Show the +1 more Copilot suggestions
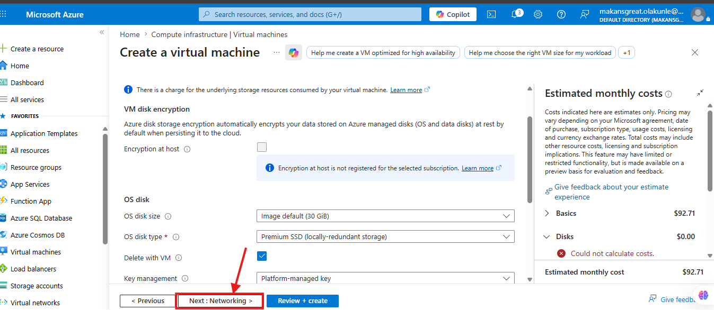This screenshot has width=714, height=310. (627, 53)
